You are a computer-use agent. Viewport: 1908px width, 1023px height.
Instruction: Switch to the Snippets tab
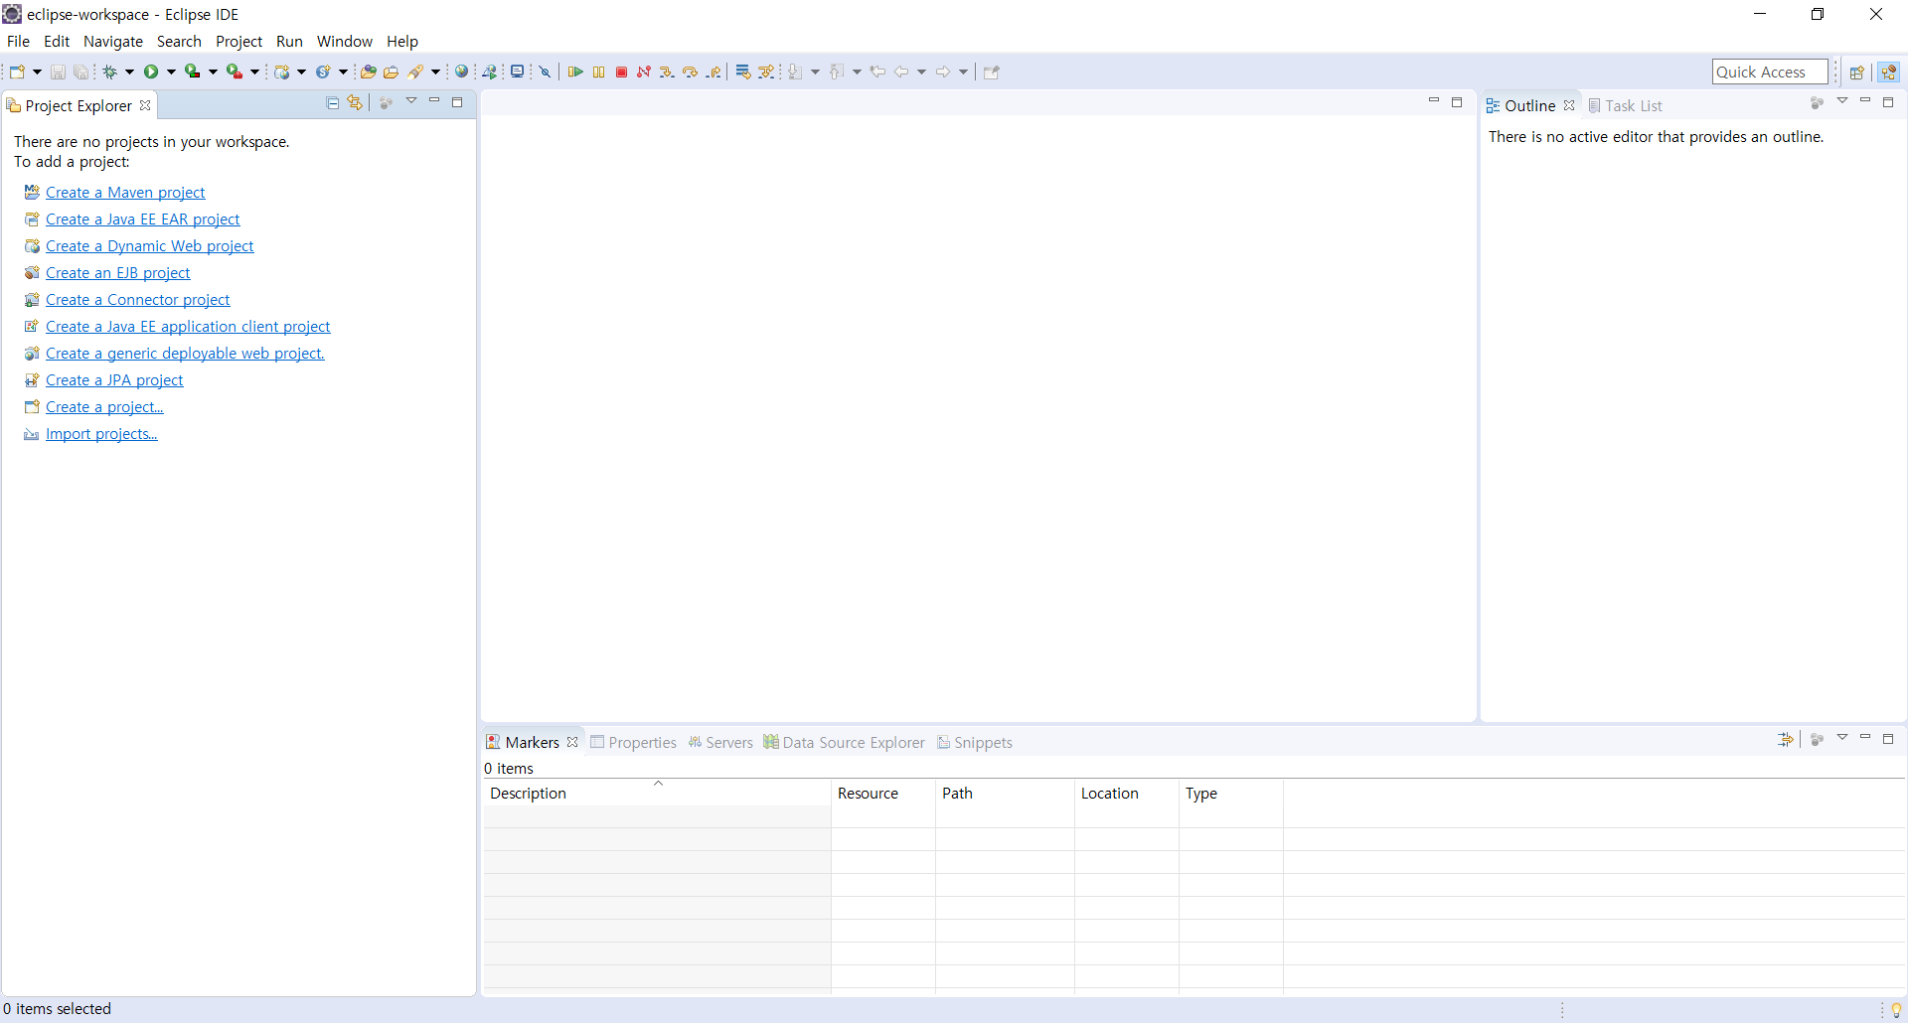coord(974,742)
